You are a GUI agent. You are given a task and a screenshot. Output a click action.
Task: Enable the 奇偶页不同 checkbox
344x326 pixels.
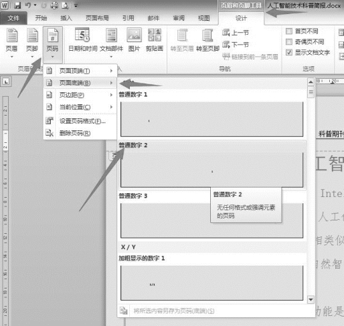pos(289,41)
